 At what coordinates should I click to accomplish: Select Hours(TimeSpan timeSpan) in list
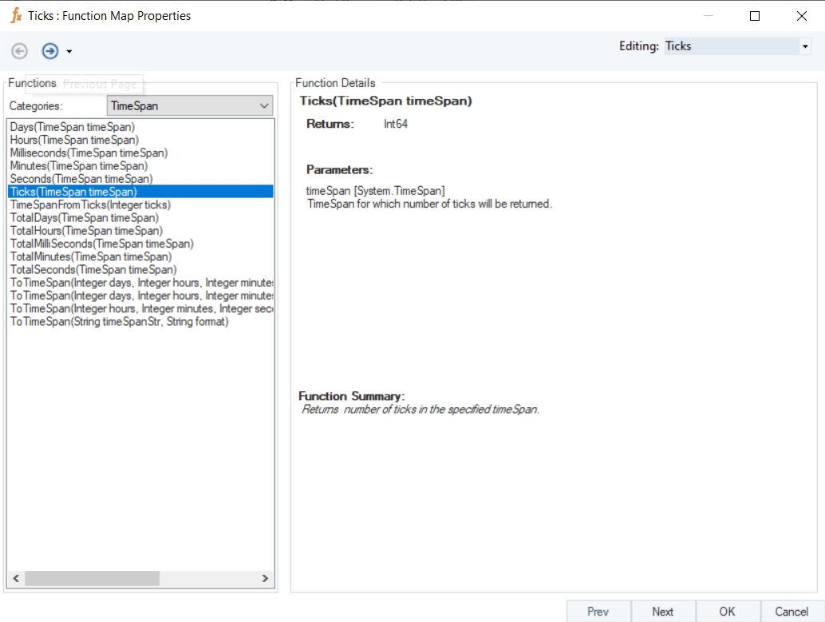coord(74,140)
